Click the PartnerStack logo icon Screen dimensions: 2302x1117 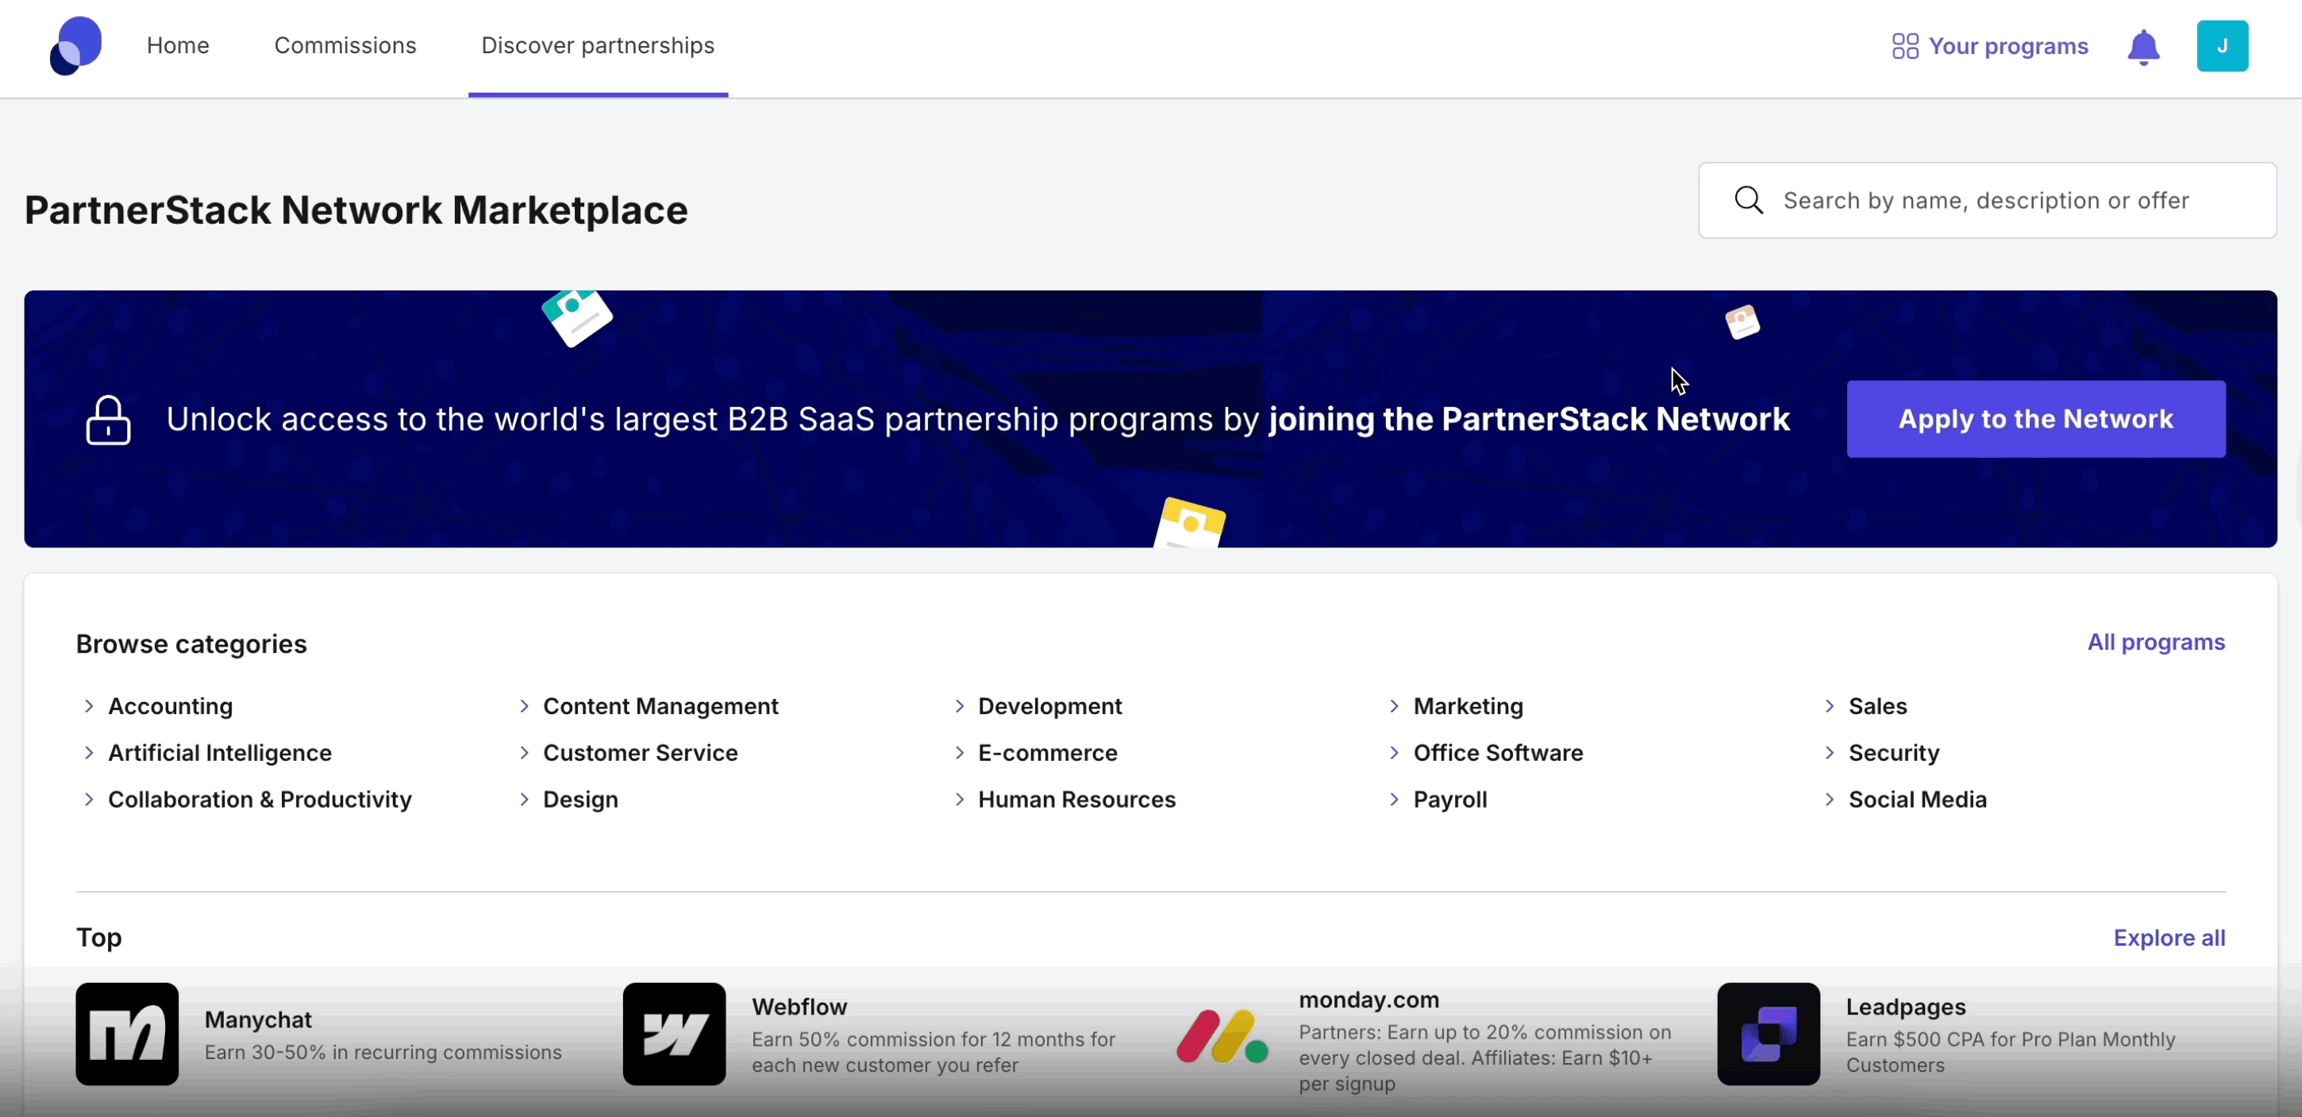click(75, 45)
